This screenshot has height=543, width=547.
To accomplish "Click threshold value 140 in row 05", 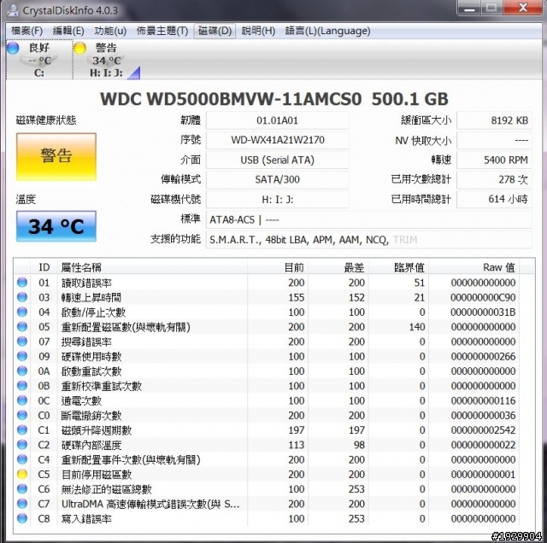I will [x=417, y=327].
